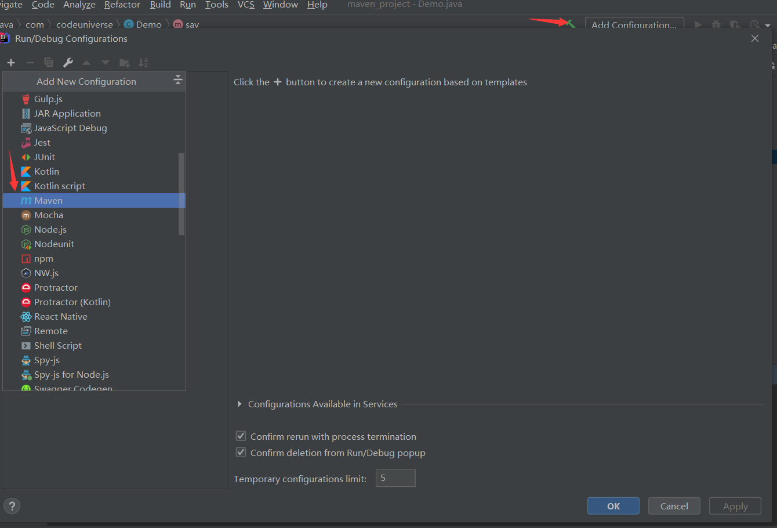Select the plain Protractor entry
The image size is (777, 528).
click(94, 287)
